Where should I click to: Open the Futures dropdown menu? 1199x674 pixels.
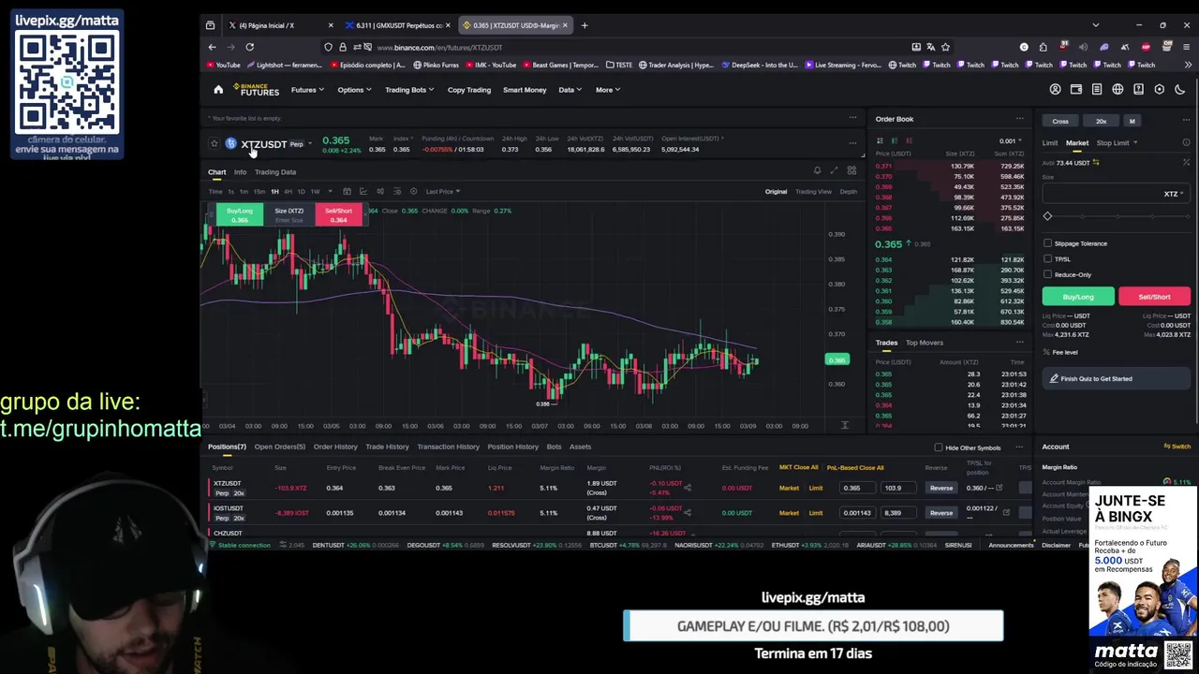click(x=307, y=90)
